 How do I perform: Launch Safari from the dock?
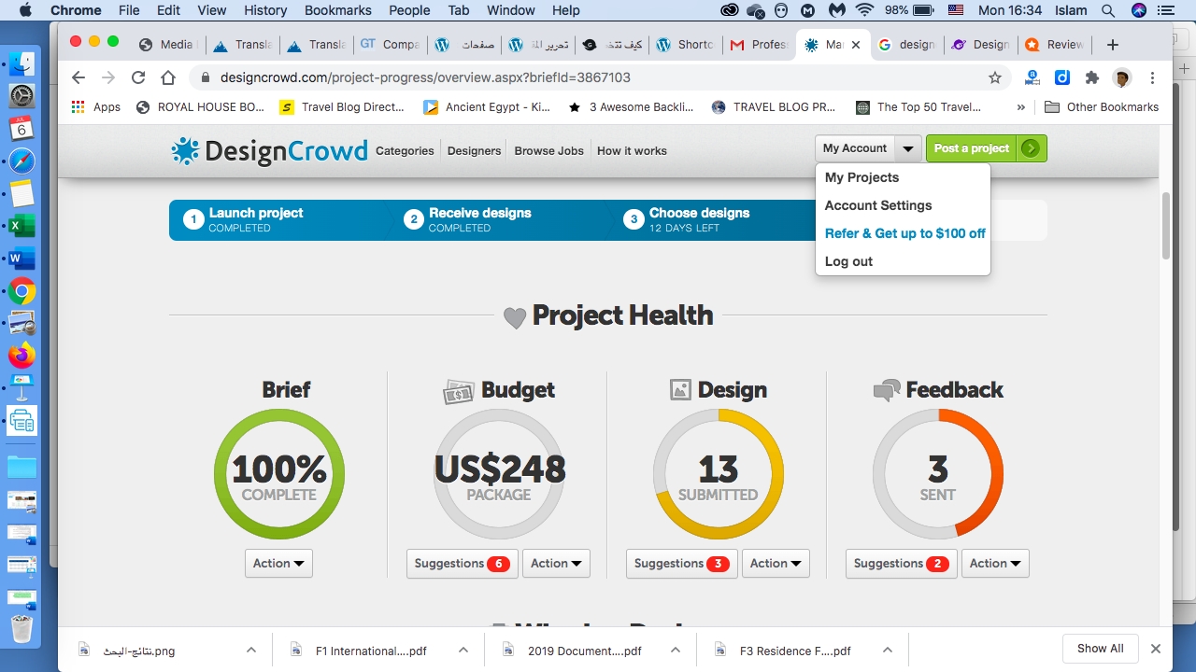coord(21,161)
